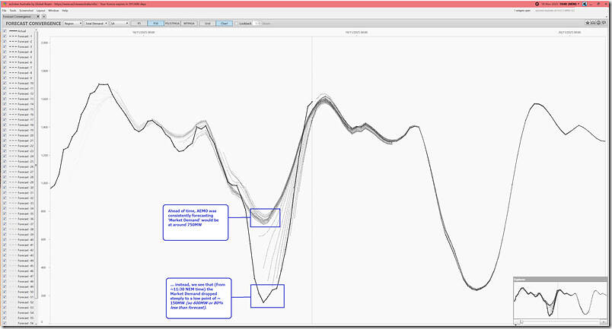This screenshot has width=612, height=329.
Task: Switch to Grid view
Action: tap(208, 24)
